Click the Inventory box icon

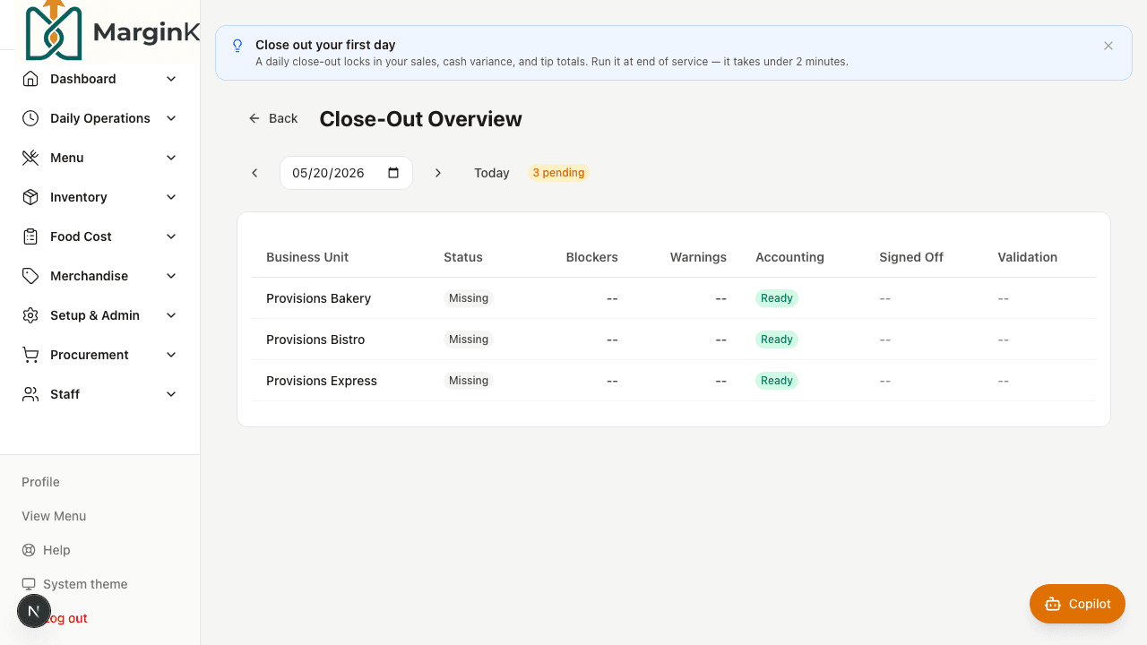30,197
